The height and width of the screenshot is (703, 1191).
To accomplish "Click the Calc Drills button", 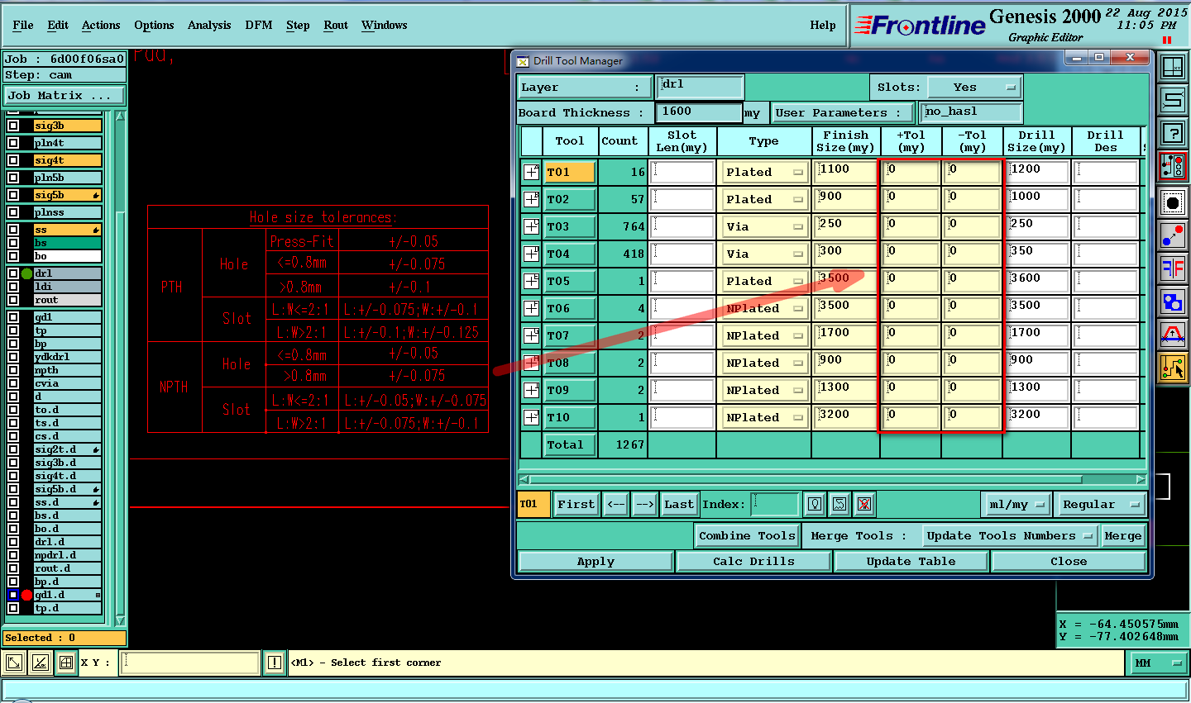I will click(x=753, y=561).
